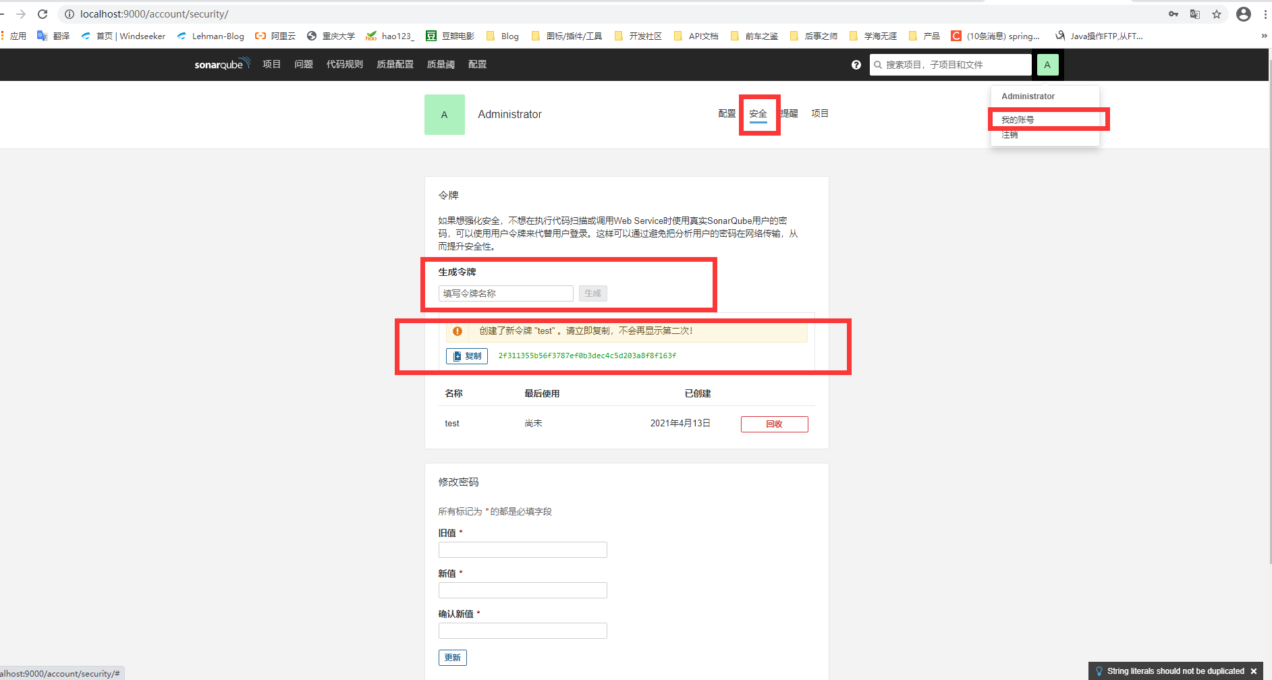This screenshot has width=1272, height=680.
Task: Open Java操作FTP bookmark
Action: click(x=1099, y=36)
